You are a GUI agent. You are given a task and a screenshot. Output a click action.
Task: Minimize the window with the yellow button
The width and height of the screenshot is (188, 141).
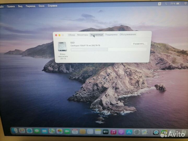point(60,35)
